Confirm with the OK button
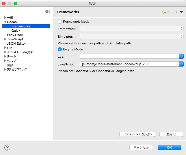 coord(169,148)
